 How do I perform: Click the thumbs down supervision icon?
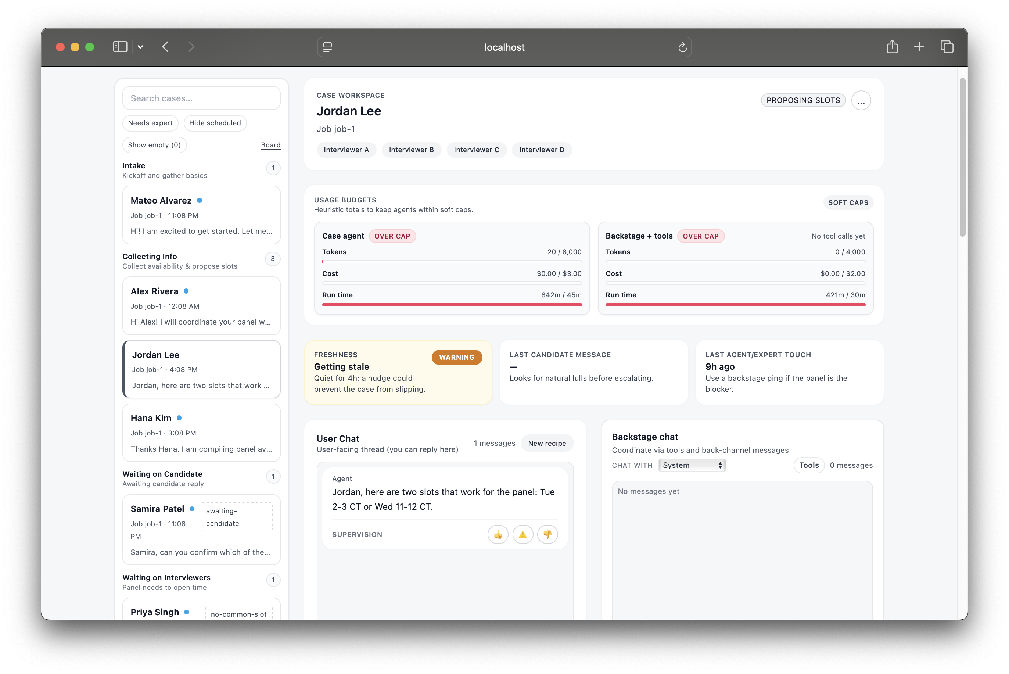(547, 534)
